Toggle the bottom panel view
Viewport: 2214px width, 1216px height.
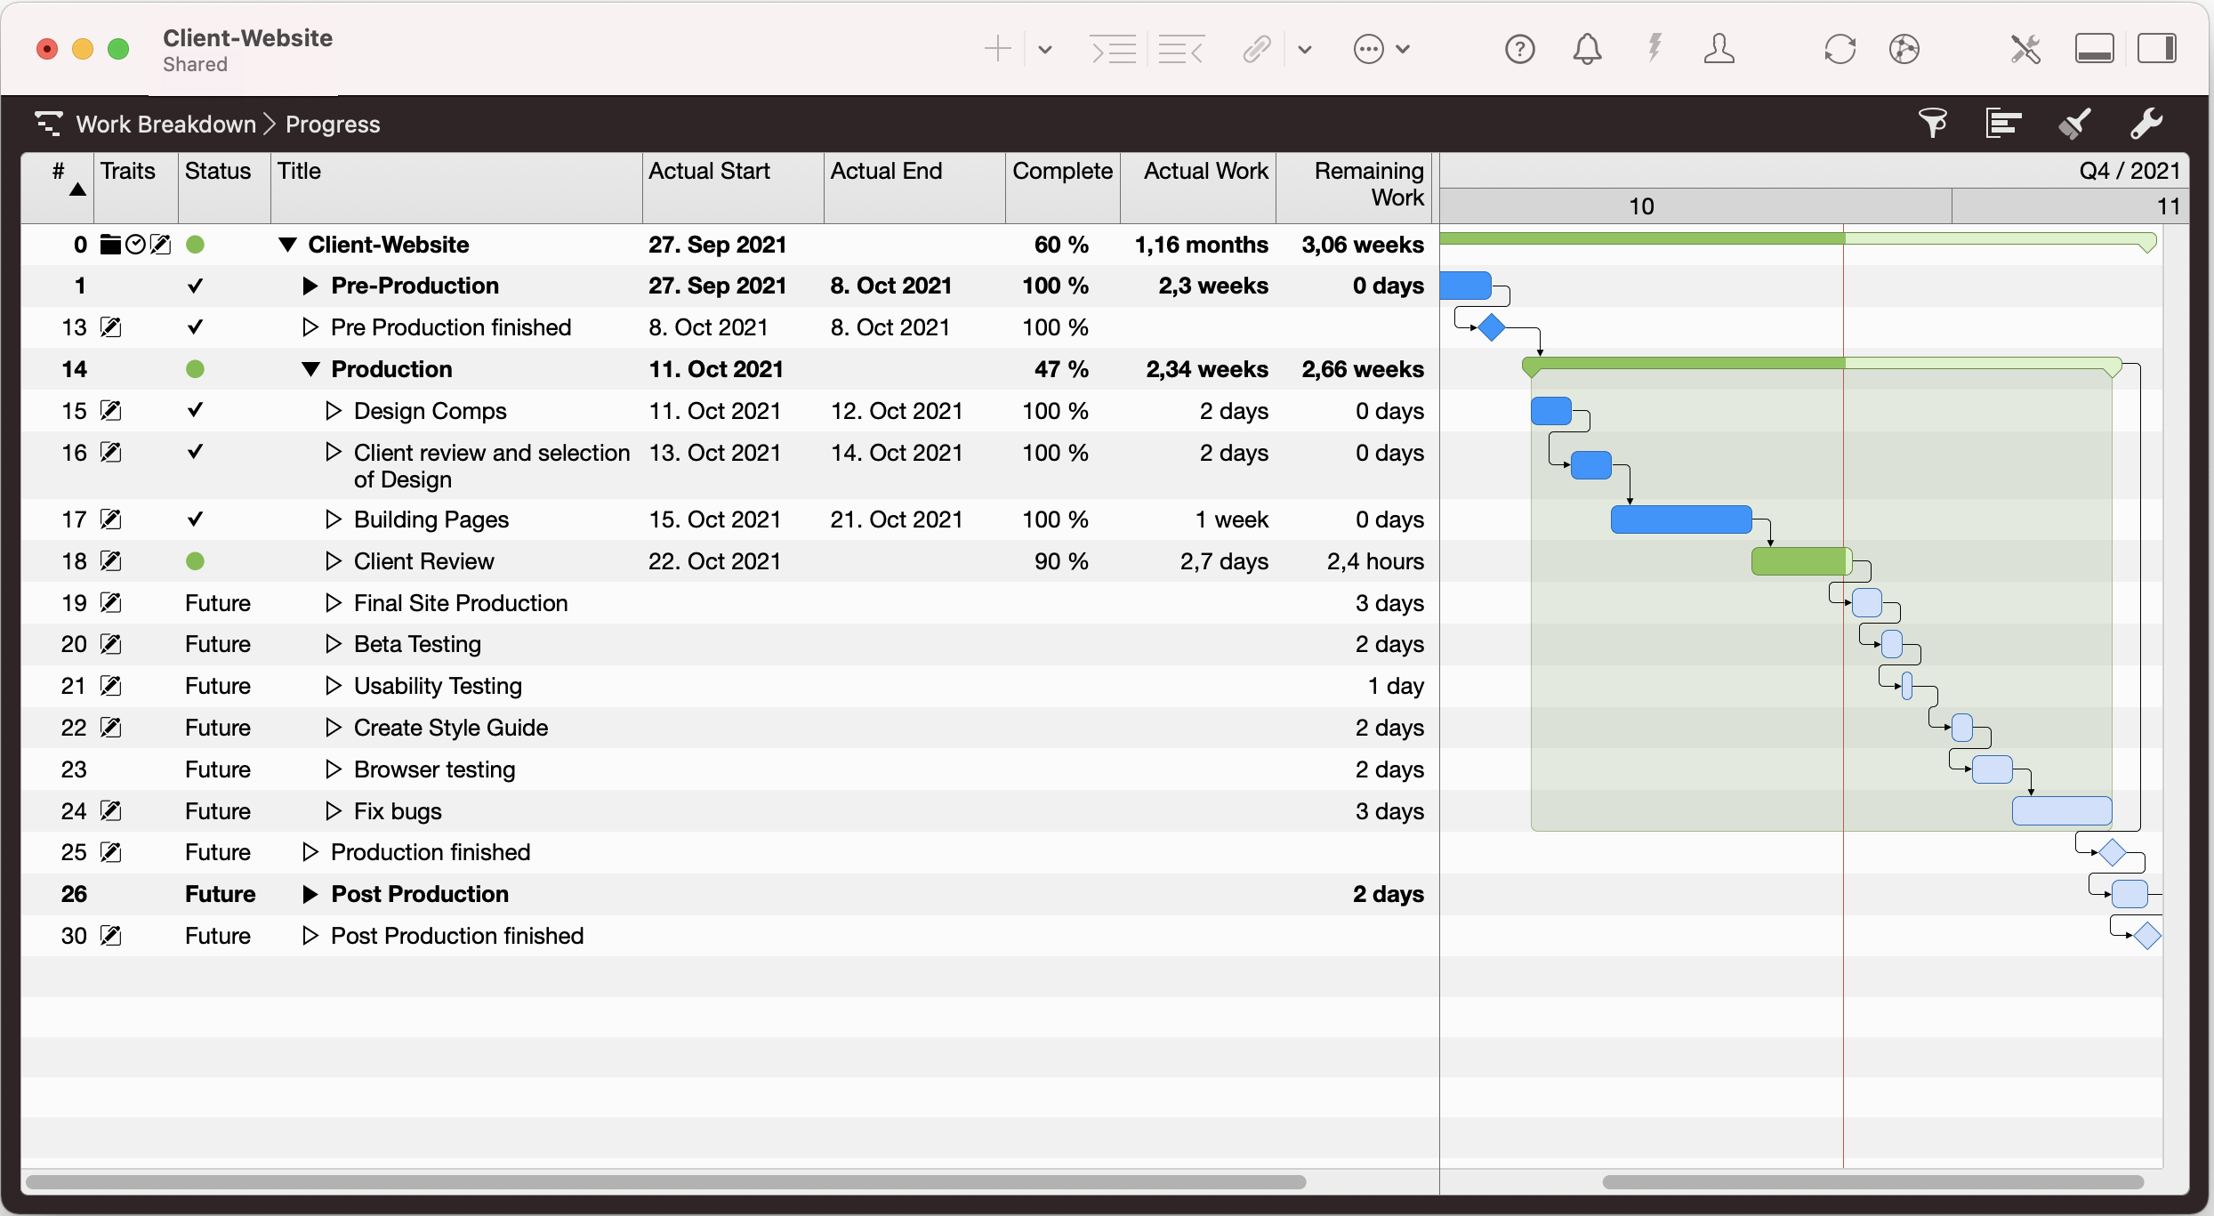click(x=2094, y=50)
